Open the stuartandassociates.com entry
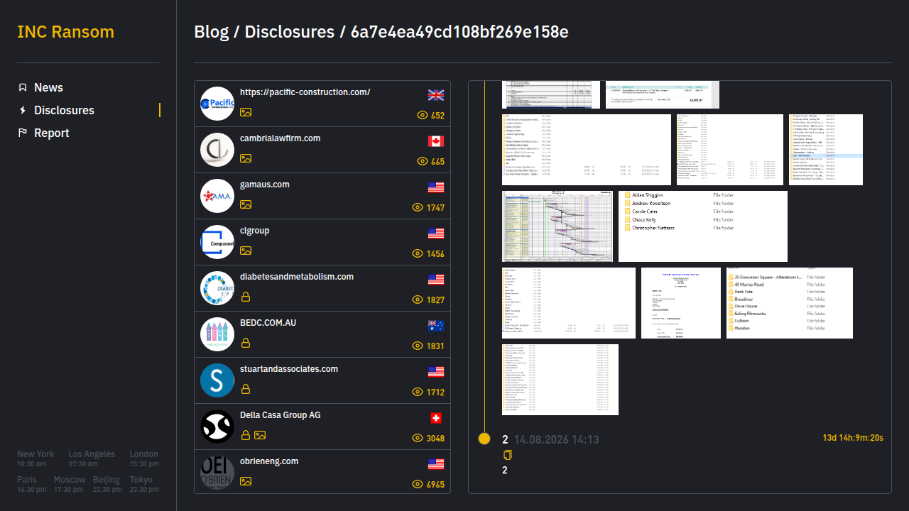Viewport: 909px width, 511px height. pos(322,380)
